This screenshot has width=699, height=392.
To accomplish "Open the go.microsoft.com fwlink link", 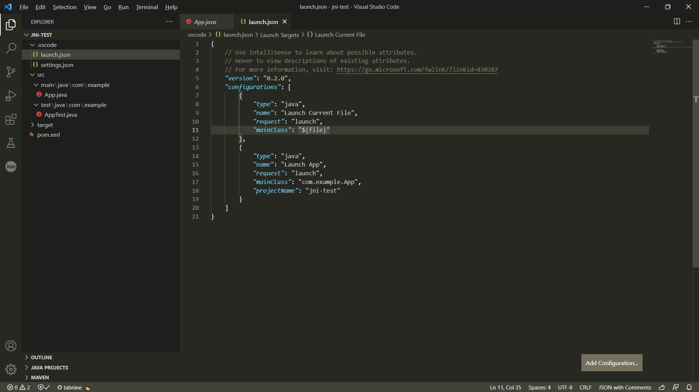I will point(417,69).
